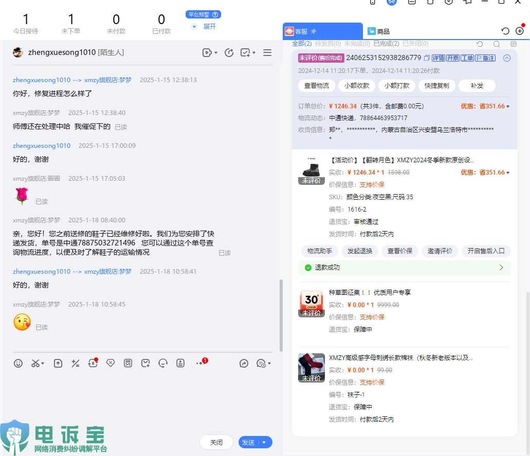Click the boot product thumbnail
The height and width of the screenshot is (456, 530).
(x=312, y=170)
